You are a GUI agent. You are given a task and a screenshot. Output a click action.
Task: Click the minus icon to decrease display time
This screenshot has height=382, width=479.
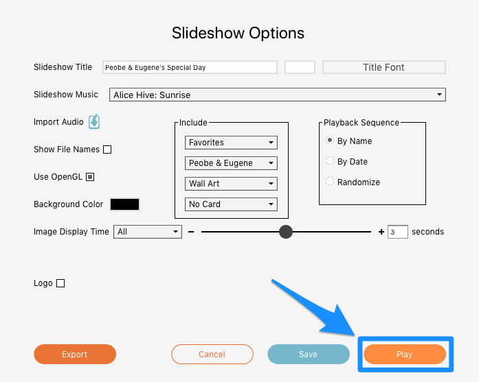pyautogui.click(x=191, y=232)
